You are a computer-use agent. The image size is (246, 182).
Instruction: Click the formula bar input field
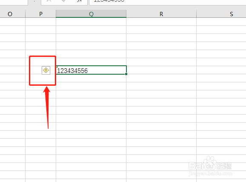pos(168,2)
